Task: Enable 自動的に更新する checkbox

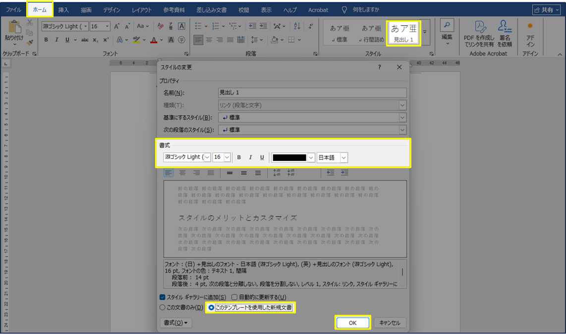Action: point(235,297)
